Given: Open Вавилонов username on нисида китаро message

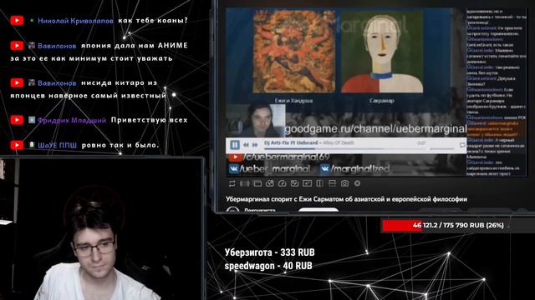Looking at the screenshot, I should 57,83.
